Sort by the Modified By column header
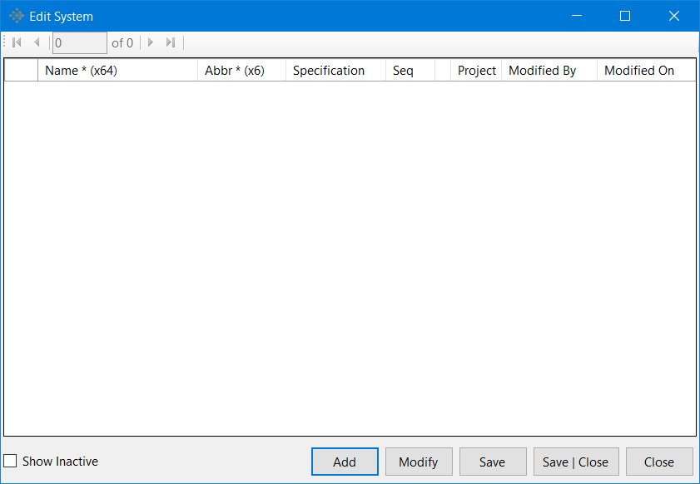The width and height of the screenshot is (700, 484). pos(549,71)
